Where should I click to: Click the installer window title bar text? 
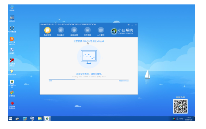coord(68,25)
